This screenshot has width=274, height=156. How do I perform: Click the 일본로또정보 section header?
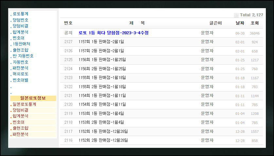[33, 98]
